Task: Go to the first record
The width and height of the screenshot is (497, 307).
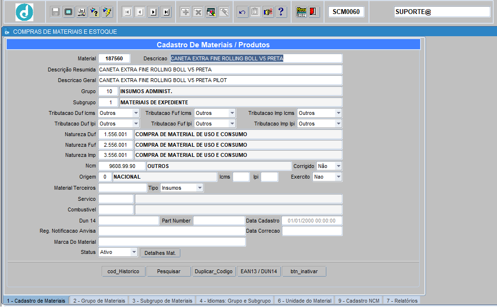Action: (128, 12)
